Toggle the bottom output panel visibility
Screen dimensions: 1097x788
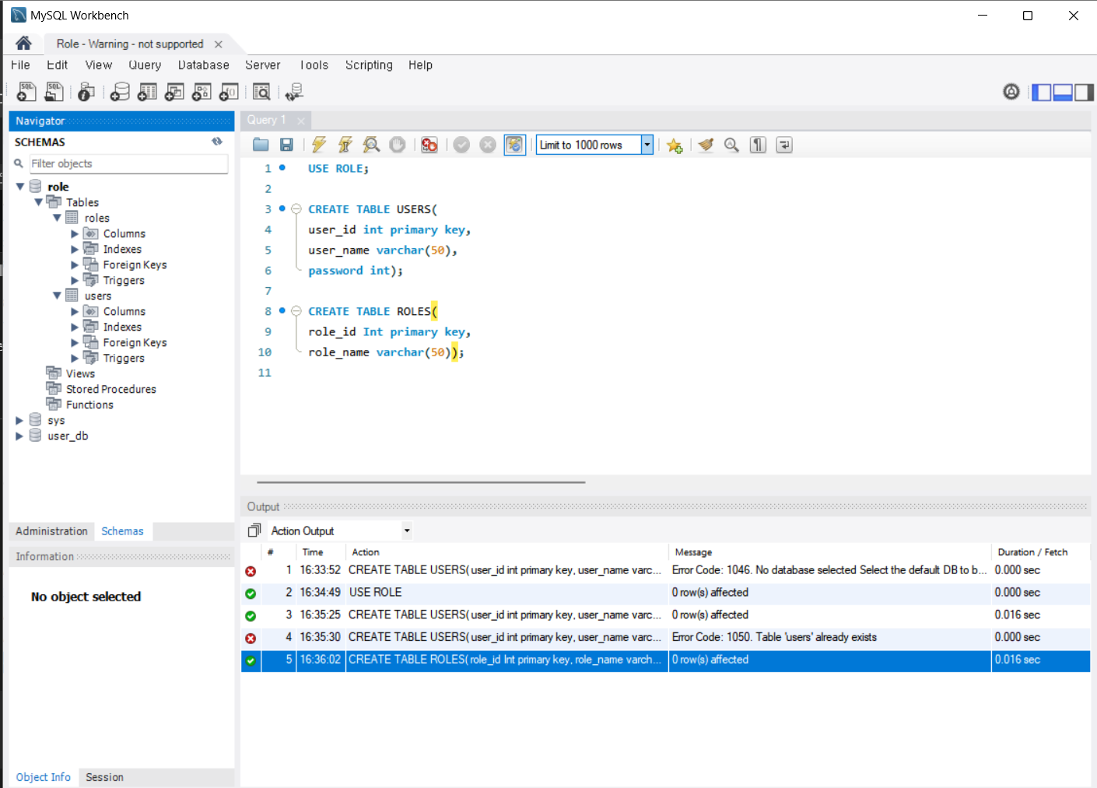[x=1063, y=92]
